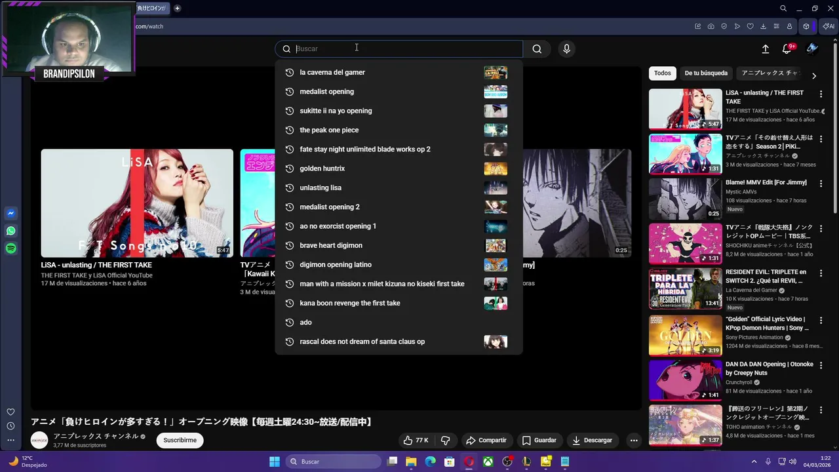
Task: Open options for DAN DA DAN Opening video
Action: click(821, 365)
